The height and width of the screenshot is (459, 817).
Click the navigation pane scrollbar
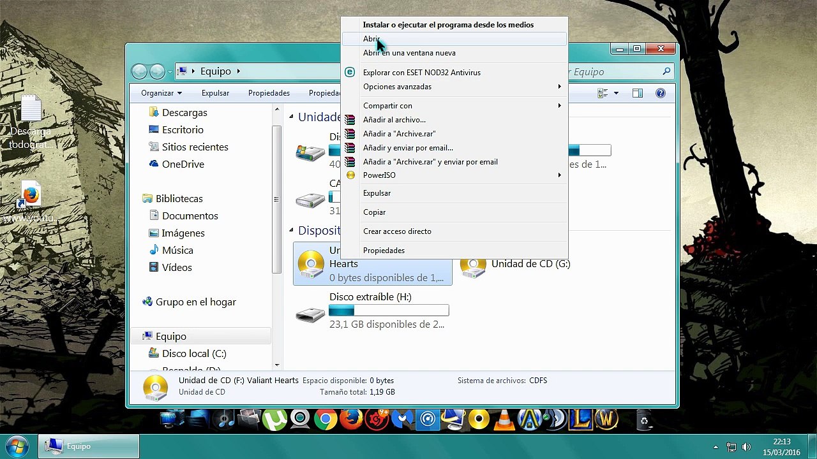click(x=276, y=199)
